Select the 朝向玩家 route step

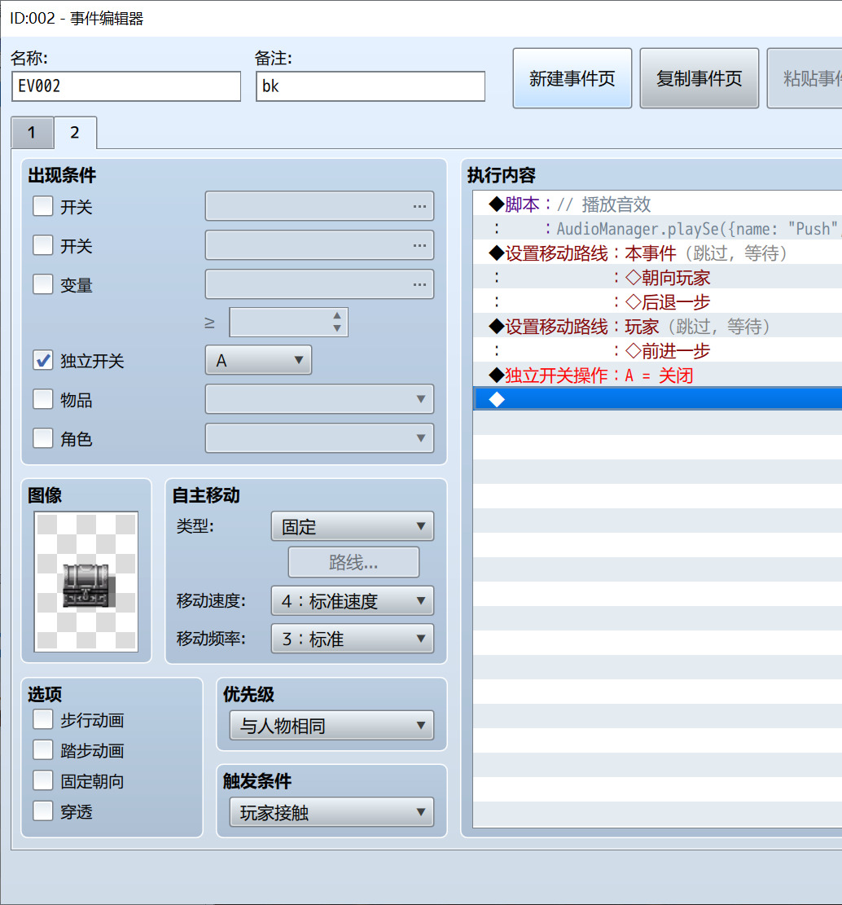657,278
